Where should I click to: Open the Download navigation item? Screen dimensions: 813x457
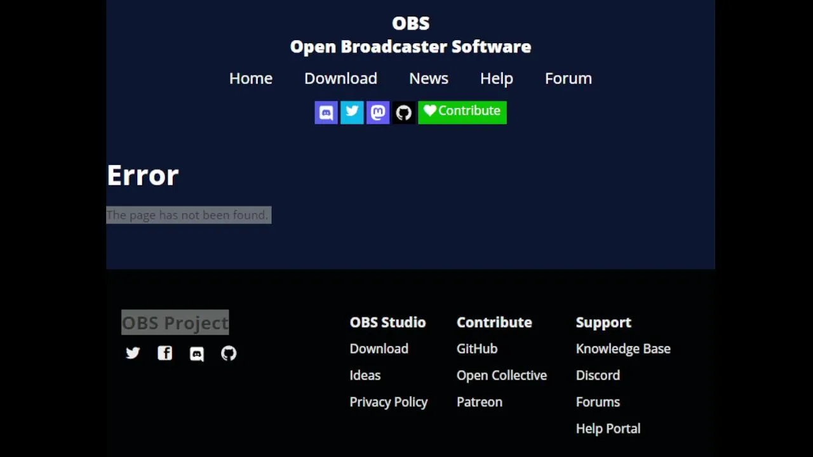(340, 78)
